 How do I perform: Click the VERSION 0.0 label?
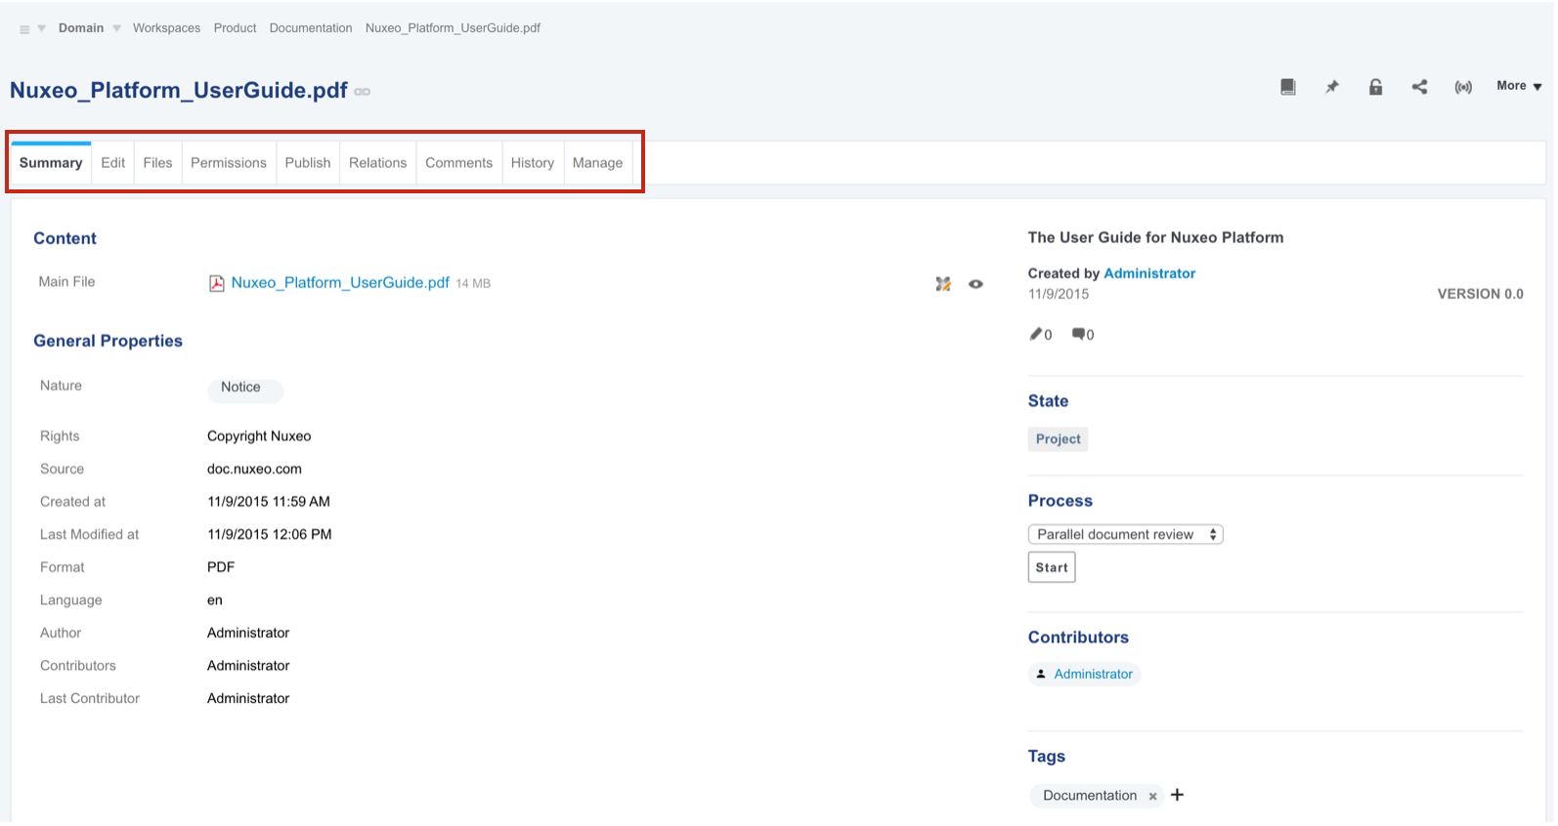point(1480,294)
